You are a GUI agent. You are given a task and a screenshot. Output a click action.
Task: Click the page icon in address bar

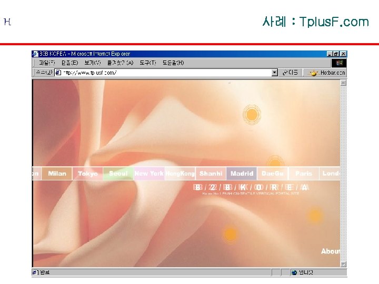coord(58,73)
